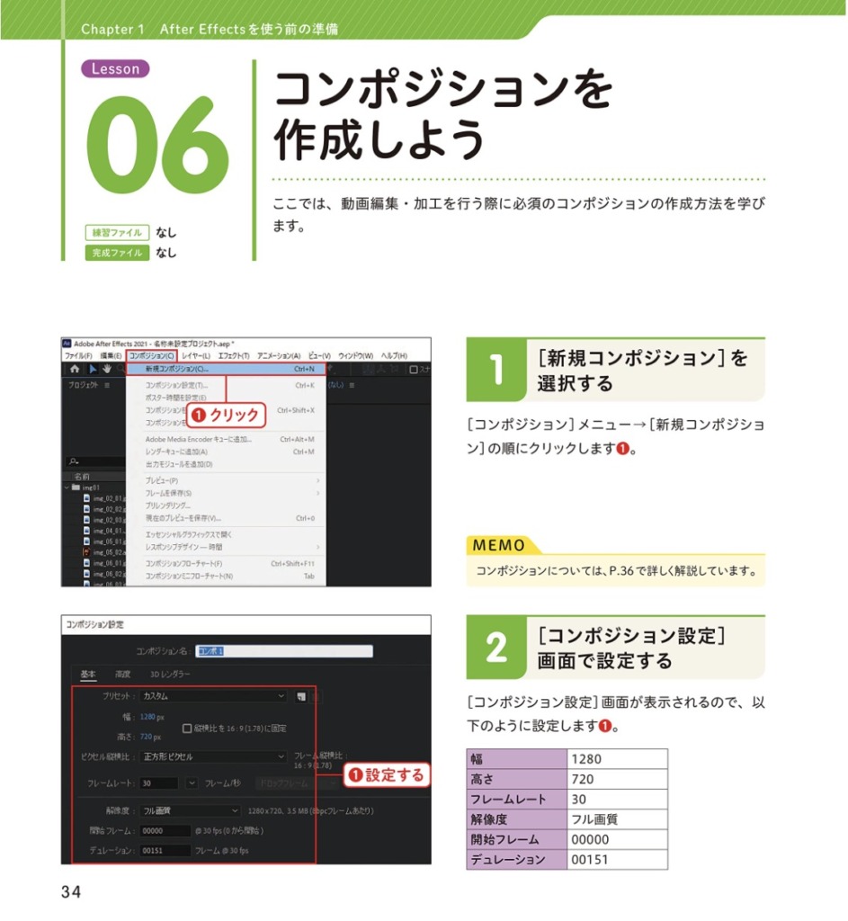This screenshot has width=848, height=921.
Task: Choose プリレンダリング... menu entry
Action: click(x=226, y=505)
